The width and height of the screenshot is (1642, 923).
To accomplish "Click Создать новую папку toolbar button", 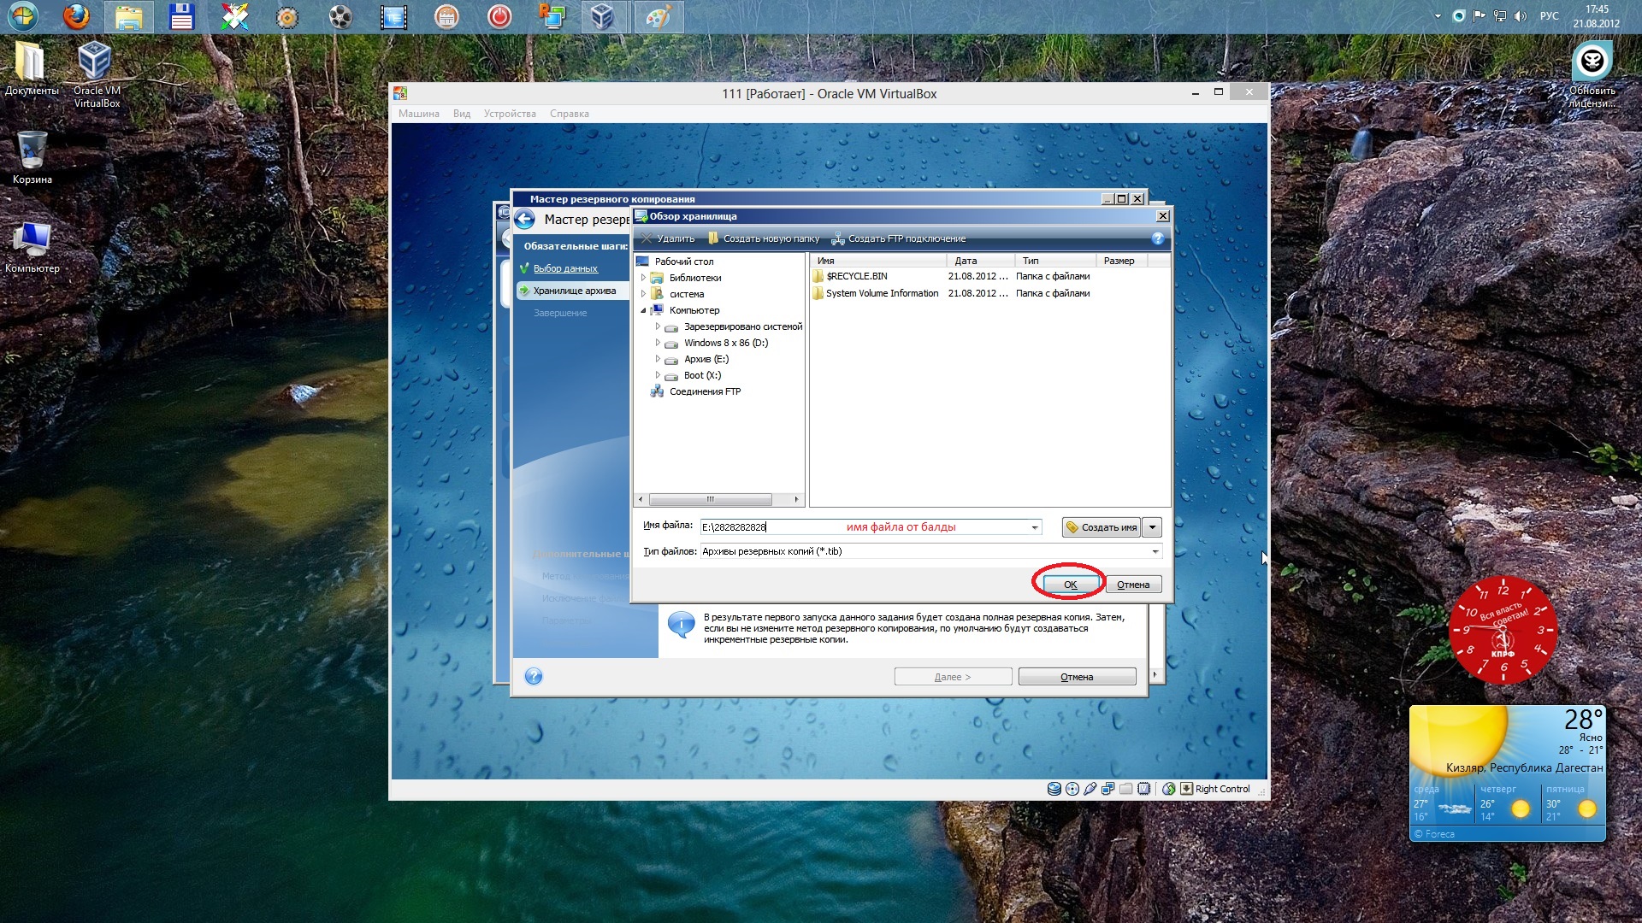I will point(764,238).
